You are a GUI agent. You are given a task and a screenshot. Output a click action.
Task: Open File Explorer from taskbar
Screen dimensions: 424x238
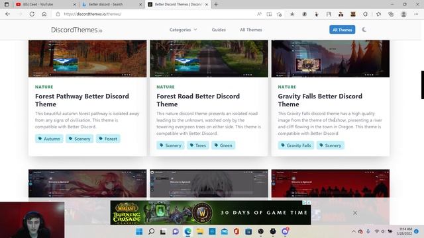[200, 231]
